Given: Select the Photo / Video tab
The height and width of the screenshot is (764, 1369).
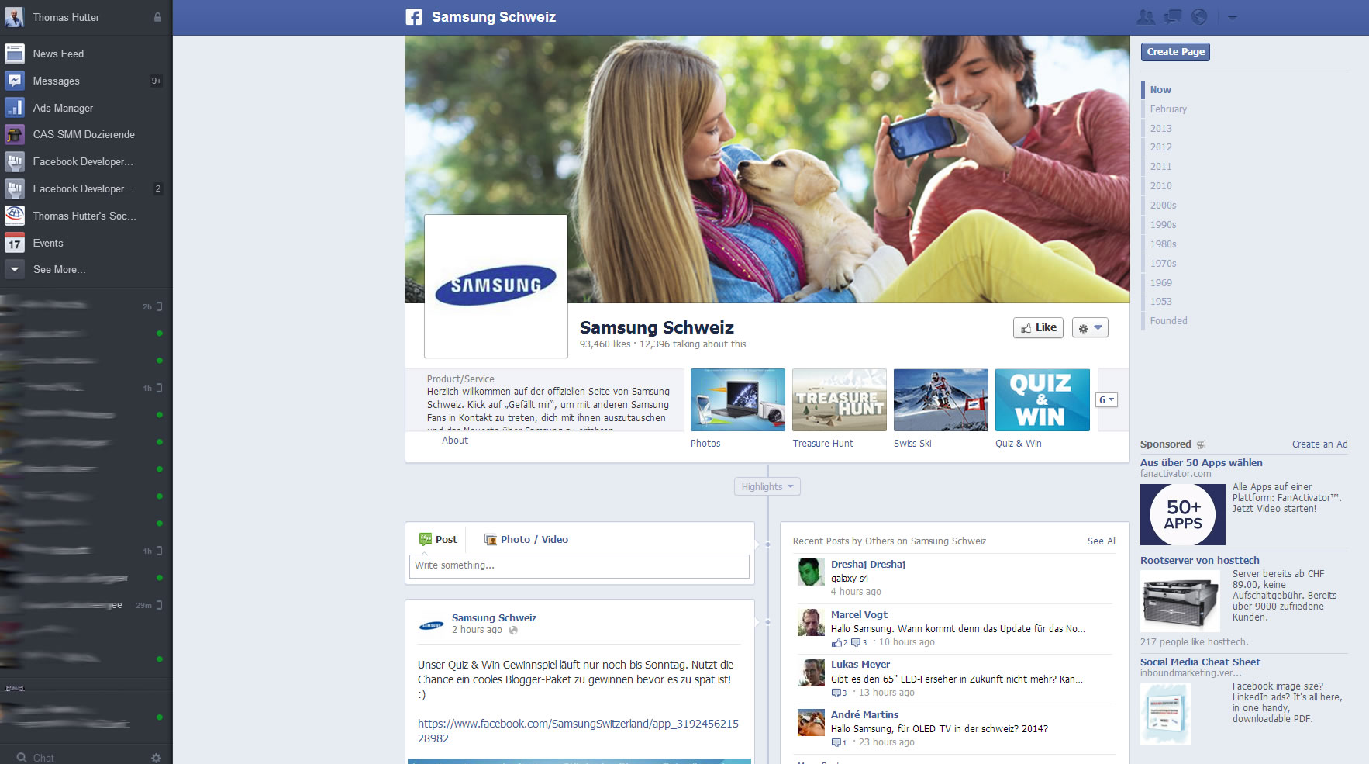Looking at the screenshot, I should [526, 539].
